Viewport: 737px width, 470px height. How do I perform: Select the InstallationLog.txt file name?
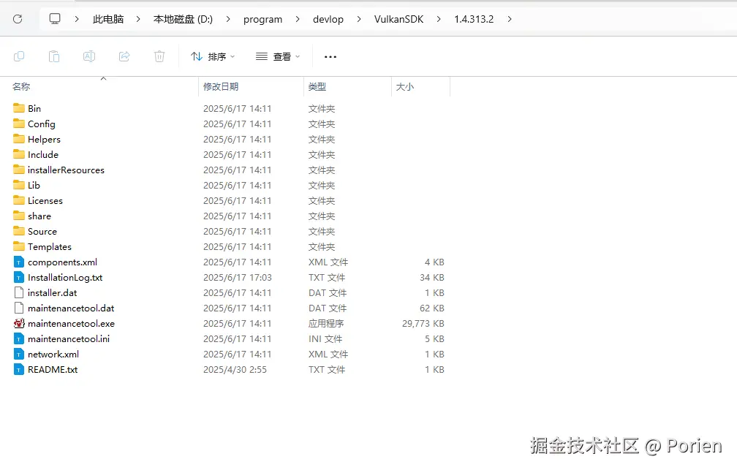click(65, 278)
